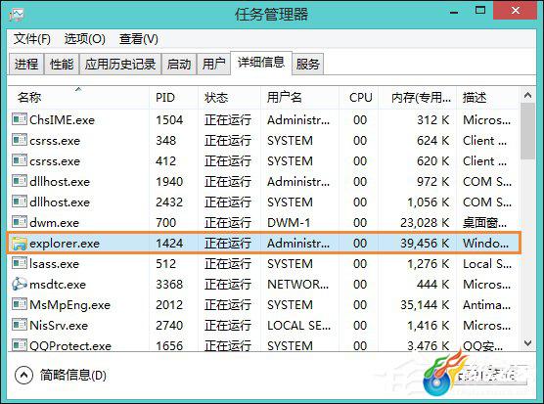Screen dimensions: 544x404
Task: Open the 选项(O) menu
Action: pyautogui.click(x=85, y=39)
